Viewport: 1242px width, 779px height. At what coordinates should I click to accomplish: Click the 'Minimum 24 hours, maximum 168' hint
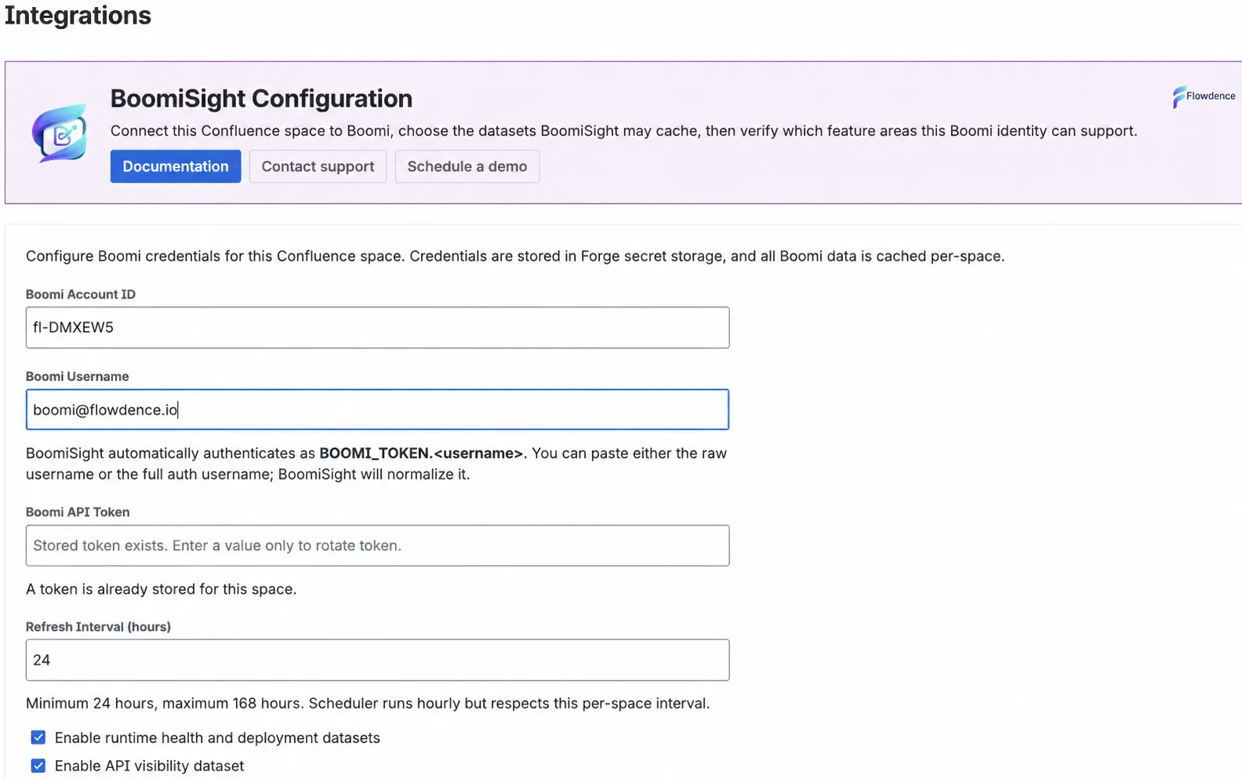click(x=368, y=704)
